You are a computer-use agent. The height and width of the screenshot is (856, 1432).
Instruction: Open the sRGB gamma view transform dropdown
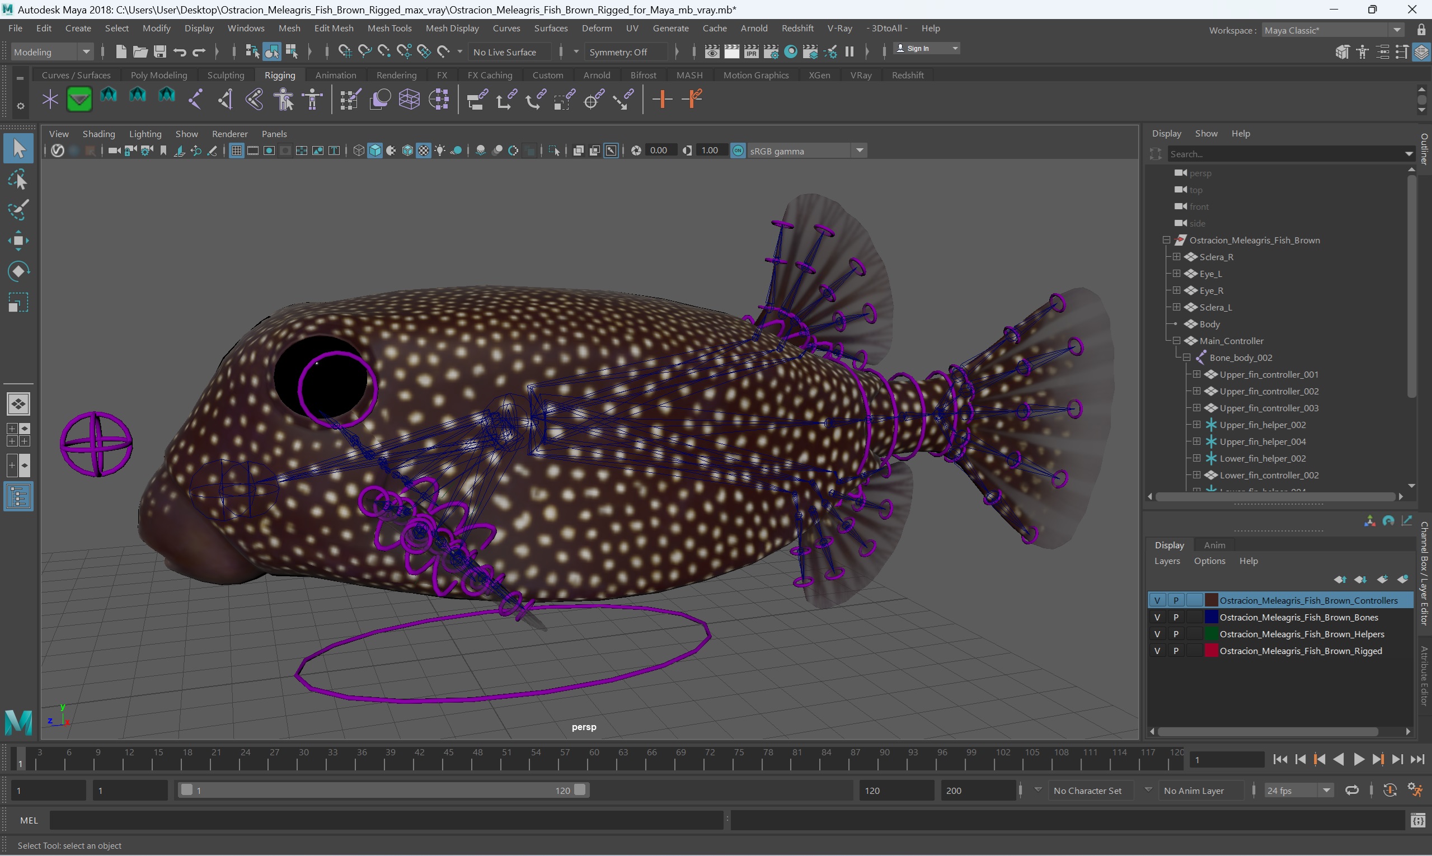click(x=806, y=150)
